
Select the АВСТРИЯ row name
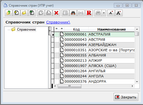(97, 40)
